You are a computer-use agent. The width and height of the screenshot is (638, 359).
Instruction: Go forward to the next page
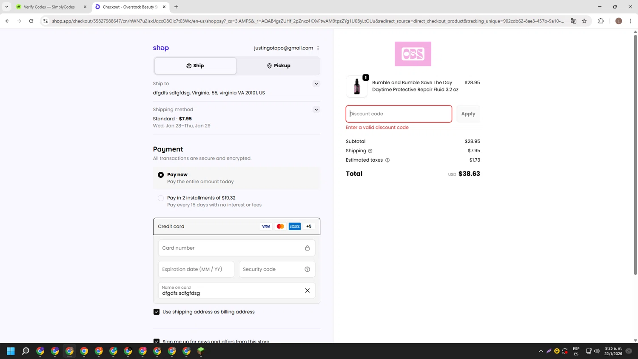[19, 21]
